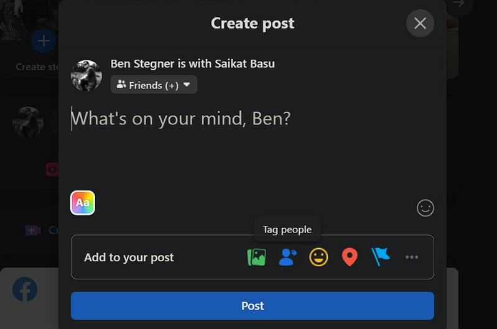The height and width of the screenshot is (329, 497).
Task: Close the Create post dialog
Action: [420, 23]
